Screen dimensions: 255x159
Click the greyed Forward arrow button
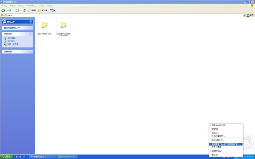[17, 11]
